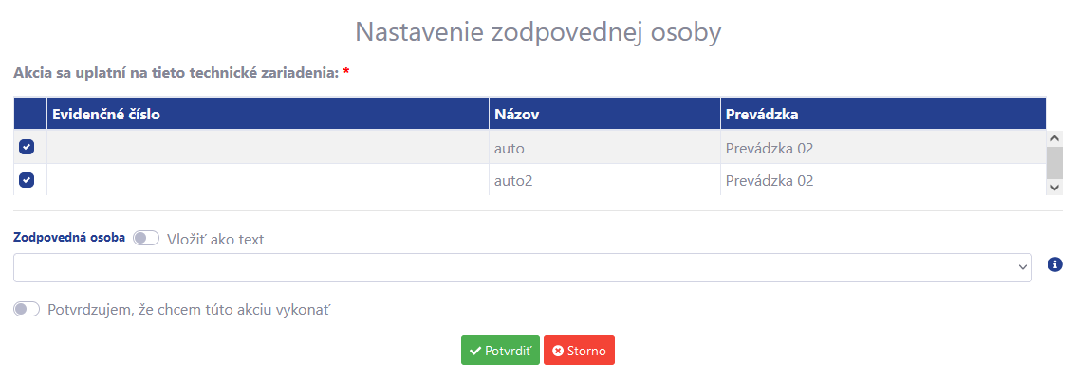Click the X icon in Storno button

coord(558,351)
